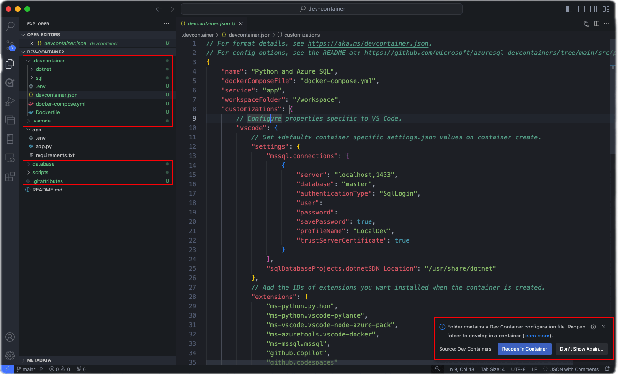Select customizations in the breadcrumb bar
The height and width of the screenshot is (374, 618).
pos(296,34)
